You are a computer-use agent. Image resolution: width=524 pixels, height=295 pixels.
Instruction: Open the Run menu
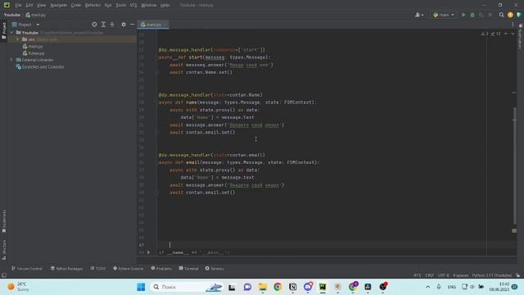pyautogui.click(x=108, y=5)
